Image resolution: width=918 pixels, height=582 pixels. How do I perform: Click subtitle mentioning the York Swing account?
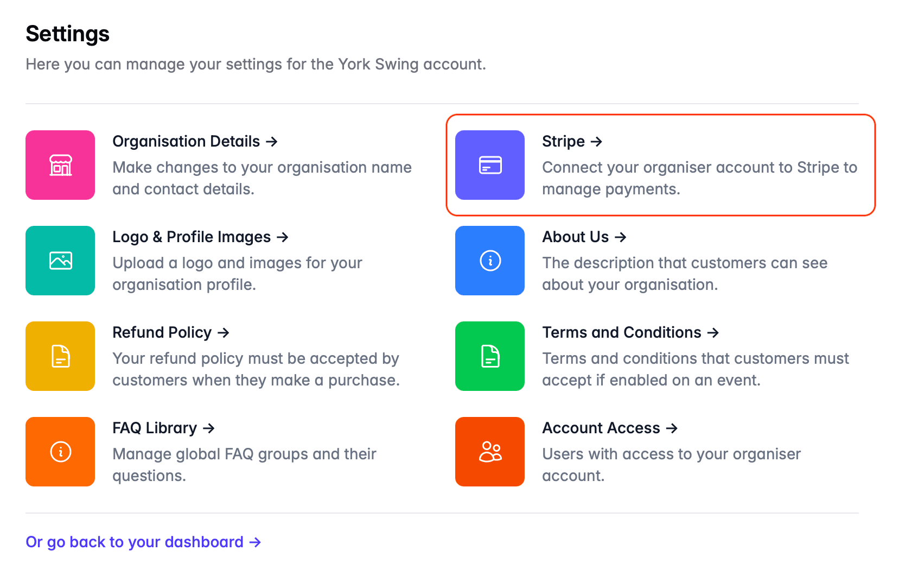point(256,64)
